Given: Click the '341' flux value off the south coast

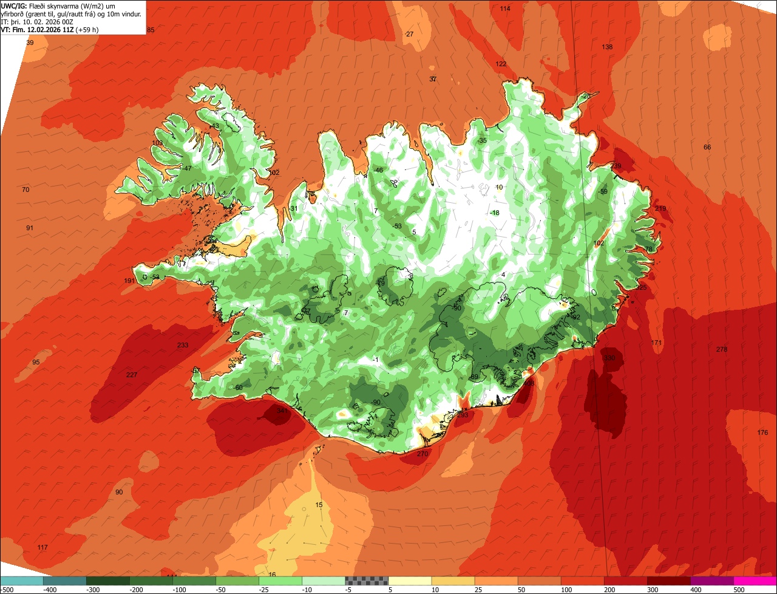Looking at the screenshot, I should [282, 411].
